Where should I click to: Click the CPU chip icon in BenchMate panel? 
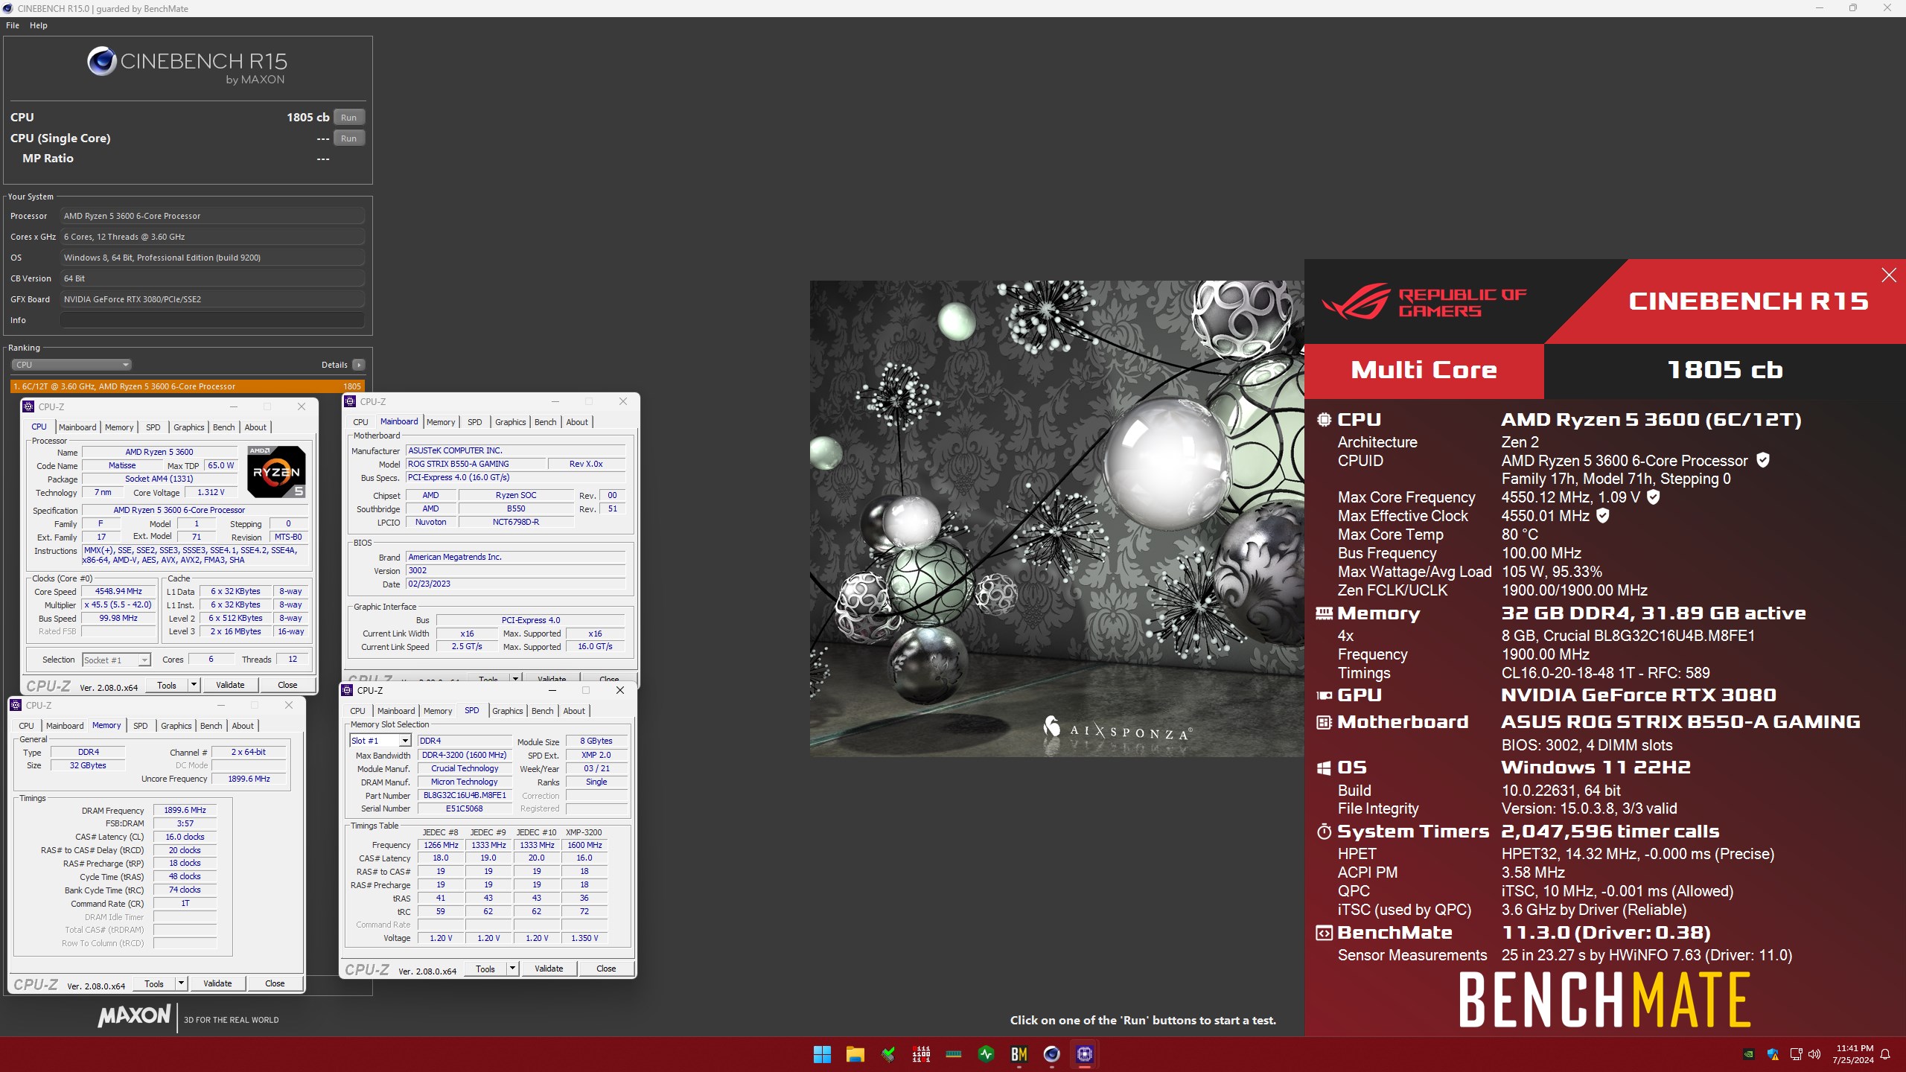click(x=1324, y=420)
